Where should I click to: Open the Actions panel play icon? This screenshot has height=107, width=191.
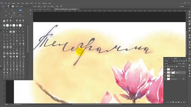point(190,71)
